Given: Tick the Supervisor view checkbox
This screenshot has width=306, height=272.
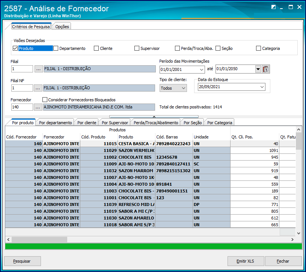Looking at the screenshot, I should (137, 48).
